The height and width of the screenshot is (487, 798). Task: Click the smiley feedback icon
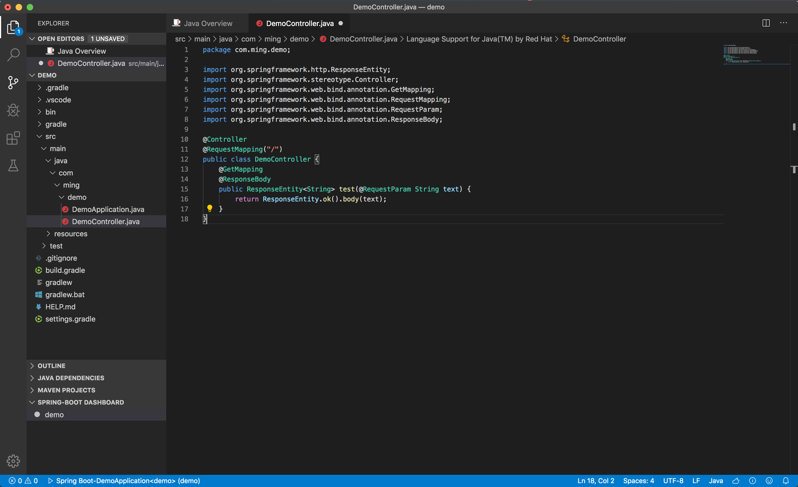click(769, 481)
